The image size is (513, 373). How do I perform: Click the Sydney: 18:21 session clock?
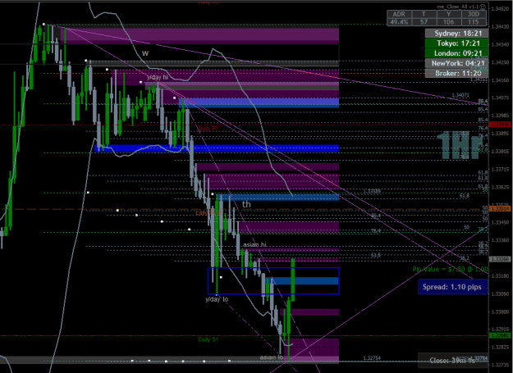coord(456,34)
